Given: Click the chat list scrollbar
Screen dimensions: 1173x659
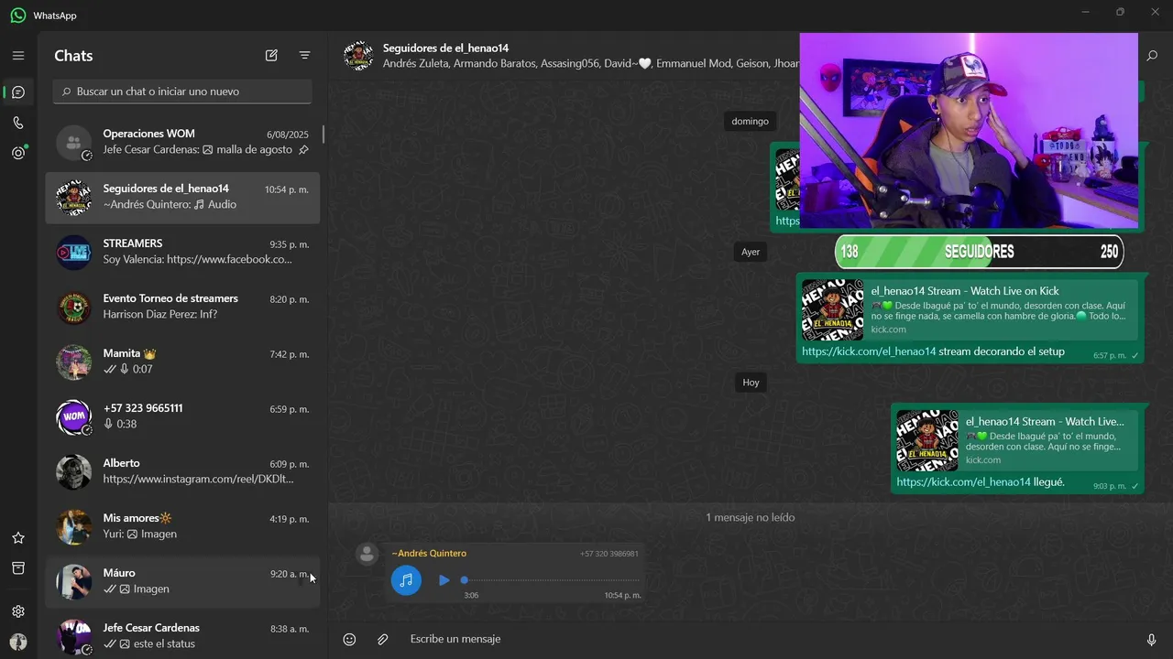Looking at the screenshot, I should tap(323, 135).
